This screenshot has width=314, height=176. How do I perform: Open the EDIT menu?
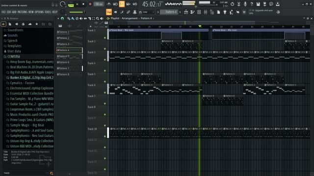[9, 12]
